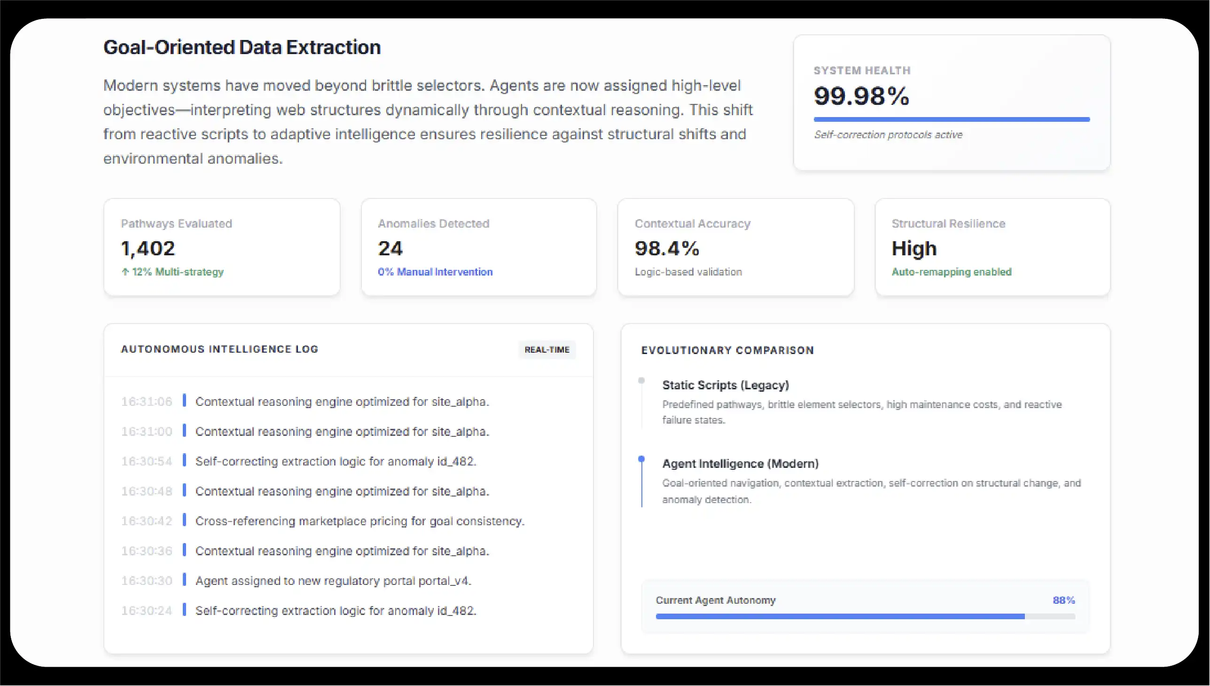The height and width of the screenshot is (686, 1210).
Task: Expand the Agent Intelligence (Modern) section
Action: [x=741, y=464]
